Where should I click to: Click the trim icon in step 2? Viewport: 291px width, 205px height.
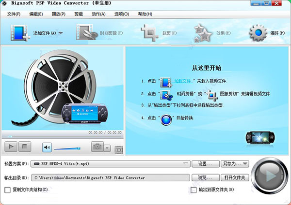pos(166,95)
